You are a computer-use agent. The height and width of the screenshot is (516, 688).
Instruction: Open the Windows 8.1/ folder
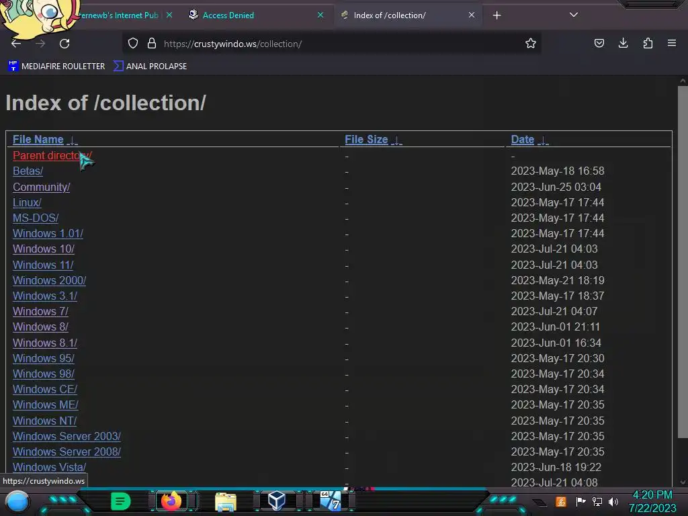pyautogui.click(x=45, y=343)
